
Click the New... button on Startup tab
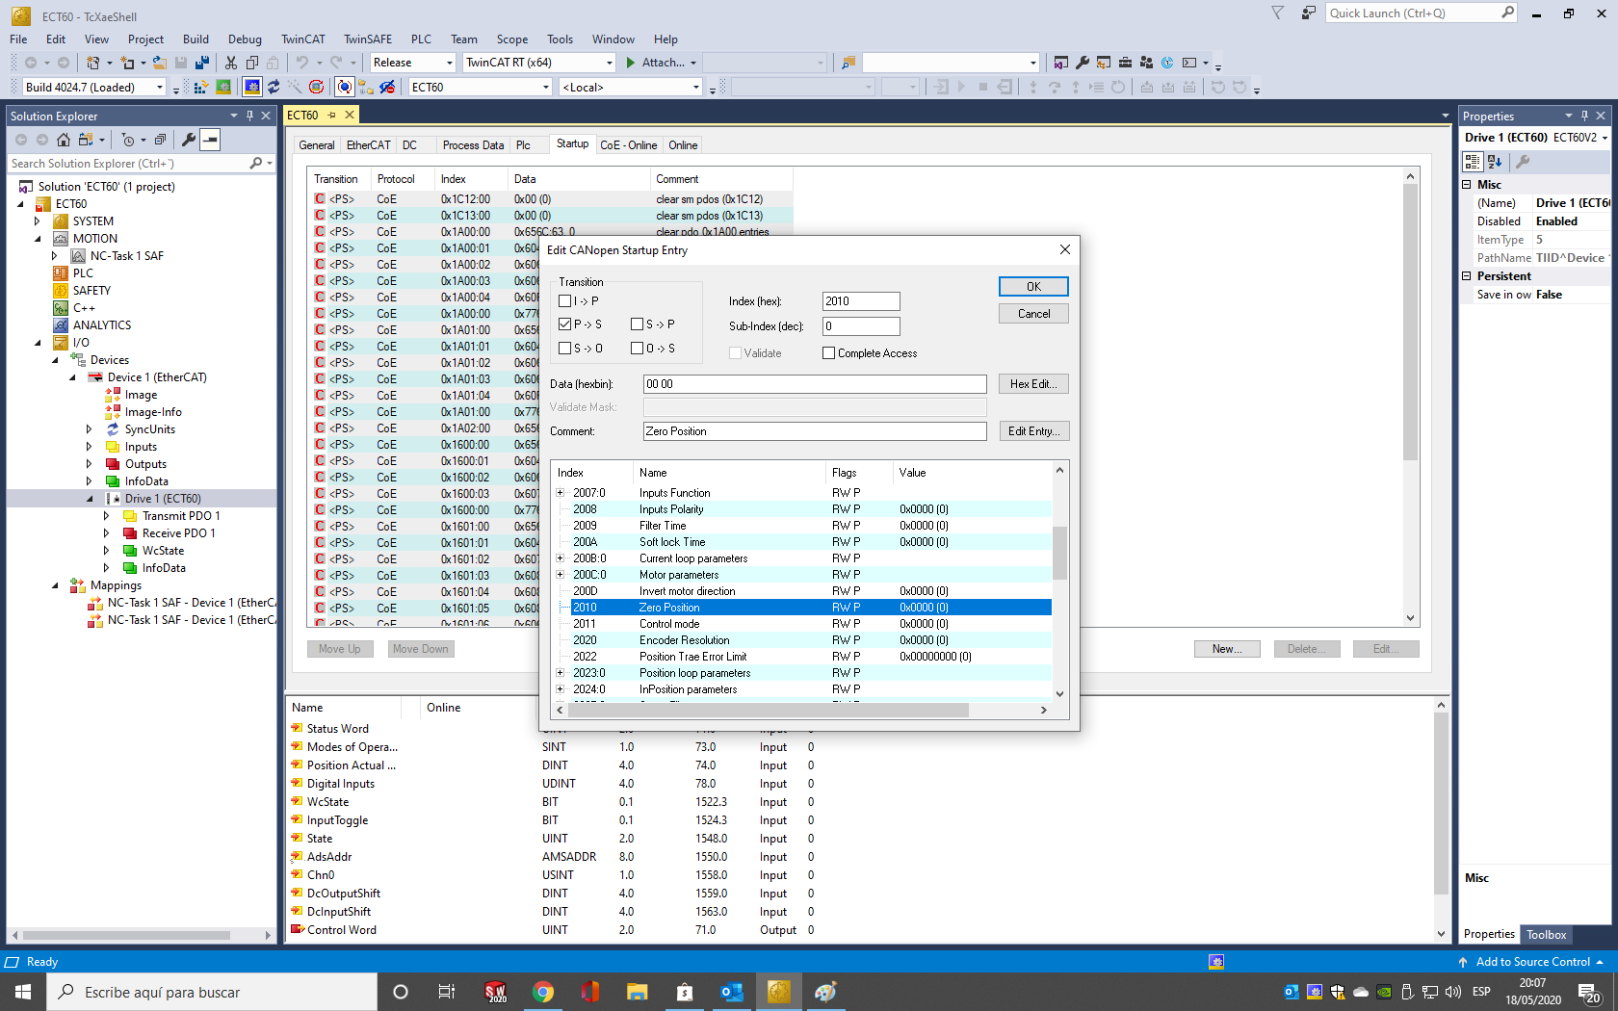click(x=1226, y=649)
